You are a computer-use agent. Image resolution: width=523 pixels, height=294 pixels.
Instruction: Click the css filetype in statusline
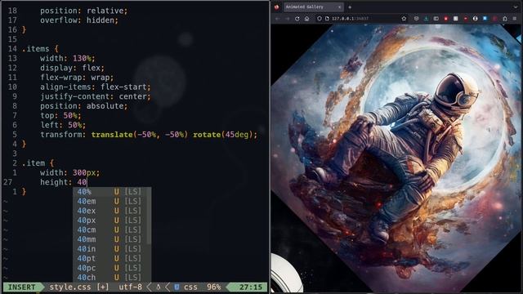pyautogui.click(x=190, y=287)
